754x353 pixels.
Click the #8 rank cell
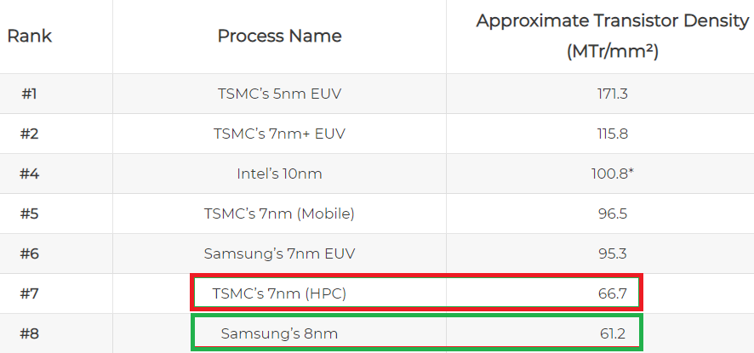29,333
